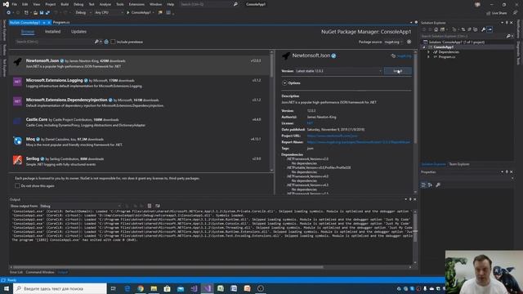This screenshot has height=294, width=523.
Task: Open the Any CPU platform dropdown
Action: [x=109, y=13]
